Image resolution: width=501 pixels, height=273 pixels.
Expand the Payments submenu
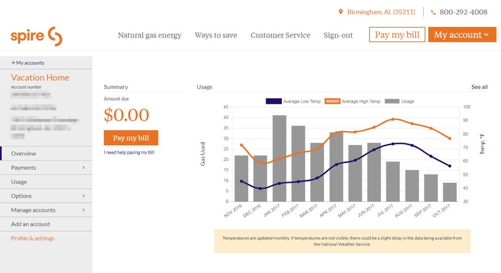click(x=83, y=168)
